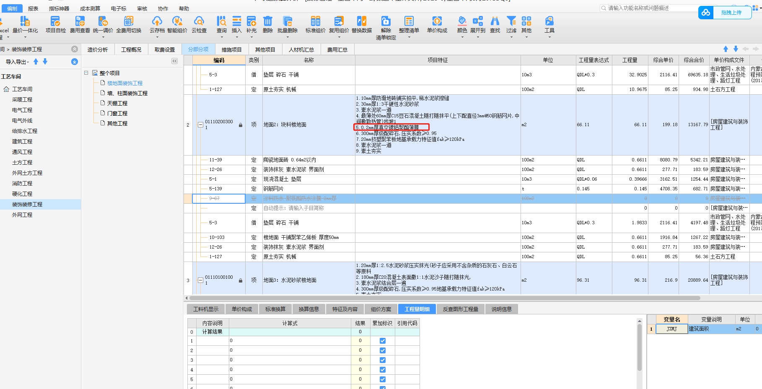Select 天棚工程 in tree
Viewport: 762px width, 389px height.
pyautogui.click(x=117, y=103)
